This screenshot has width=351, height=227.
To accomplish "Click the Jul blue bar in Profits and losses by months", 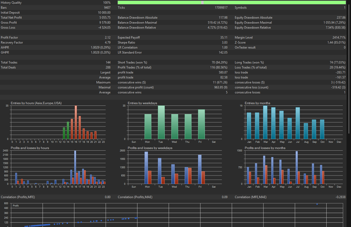I will (x=297, y=167).
